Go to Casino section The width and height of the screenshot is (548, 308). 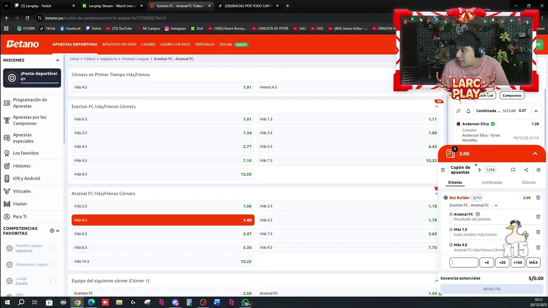click(x=148, y=44)
